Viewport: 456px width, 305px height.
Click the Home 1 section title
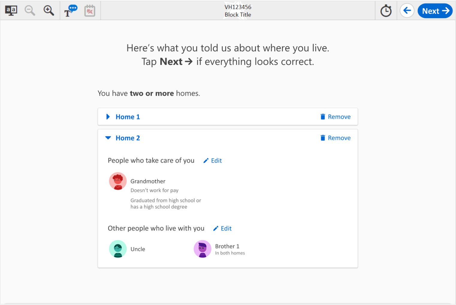pyautogui.click(x=128, y=117)
